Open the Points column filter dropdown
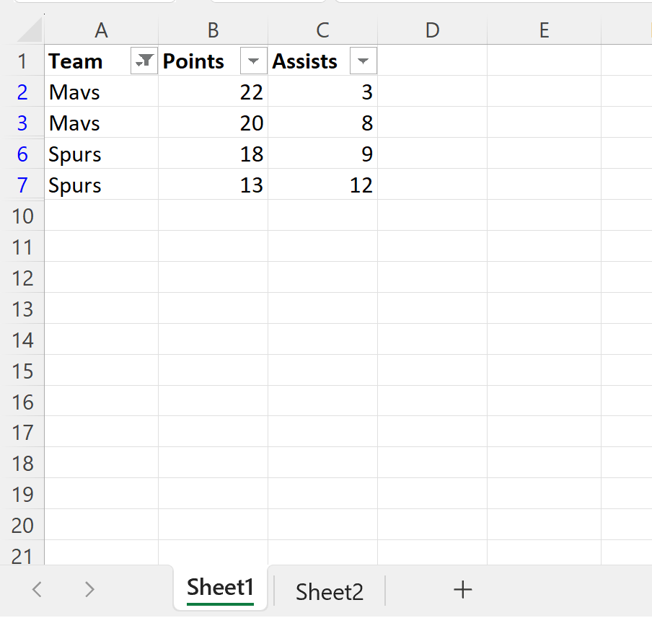652x618 pixels. coord(253,62)
